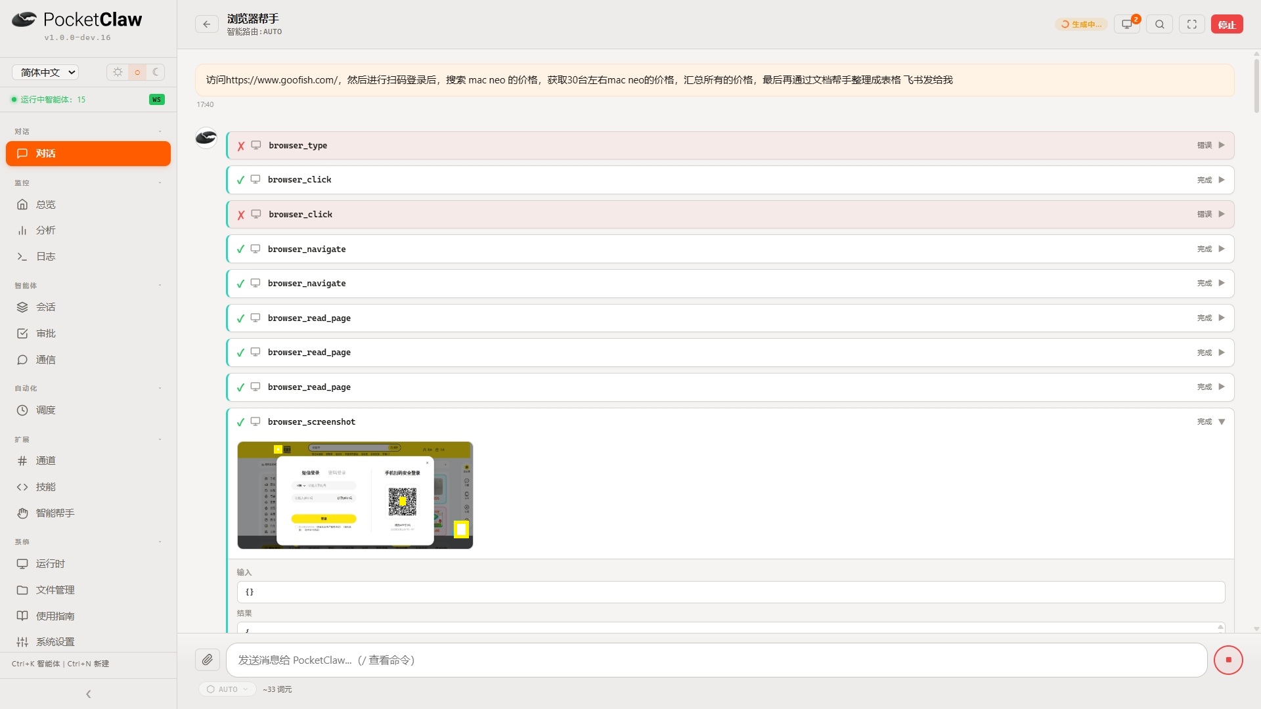Image resolution: width=1261 pixels, height=709 pixels.
Task: Click the WS connection status badge
Action: 156,100
